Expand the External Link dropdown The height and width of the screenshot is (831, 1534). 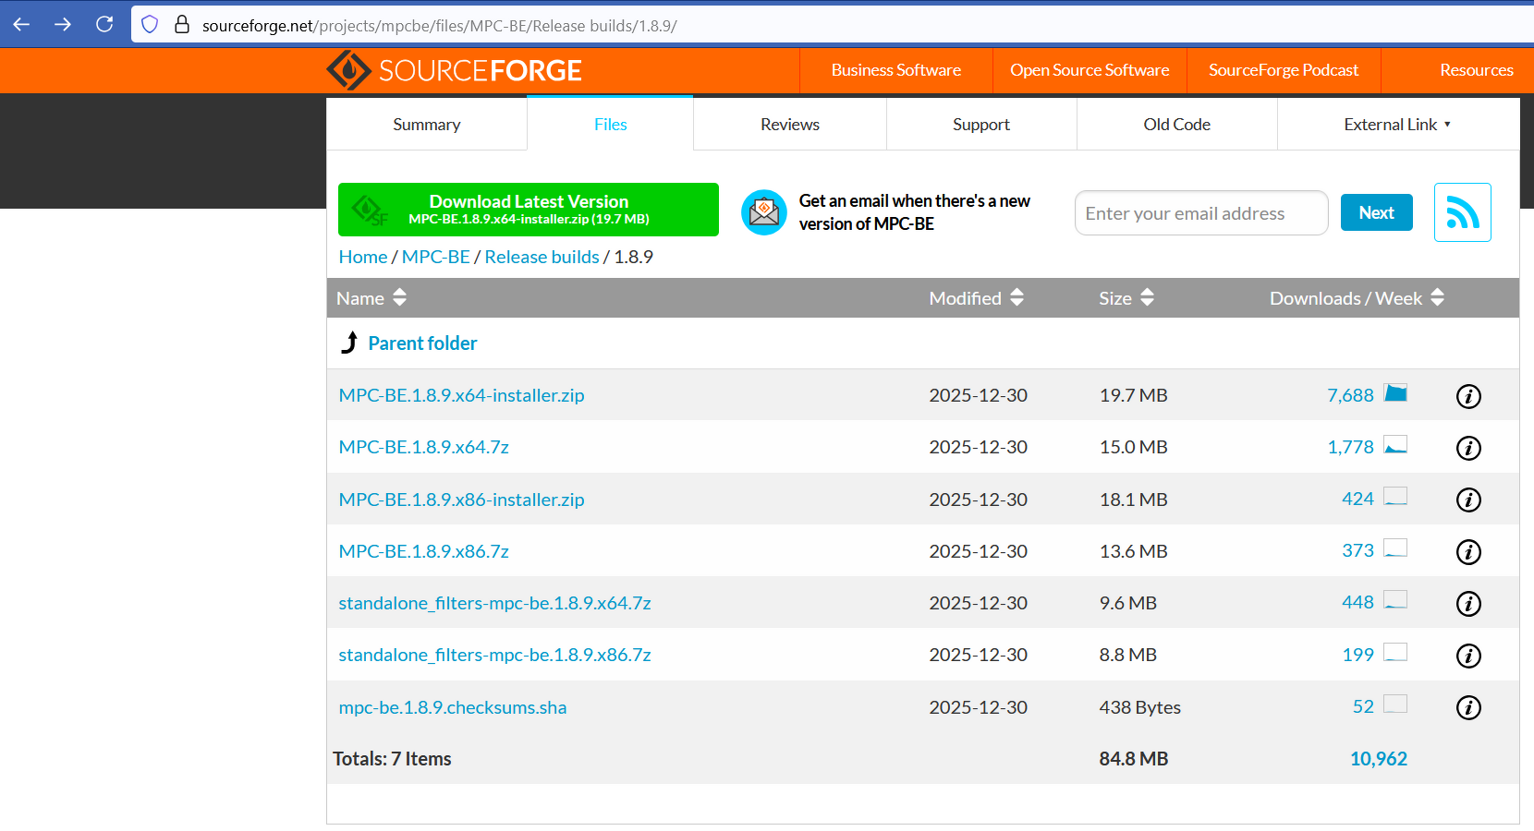coord(1398,125)
